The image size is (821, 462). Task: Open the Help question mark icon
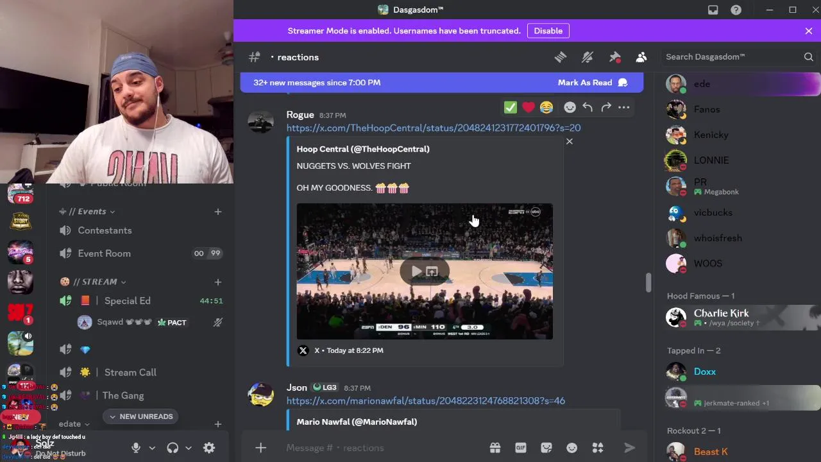coord(736,10)
